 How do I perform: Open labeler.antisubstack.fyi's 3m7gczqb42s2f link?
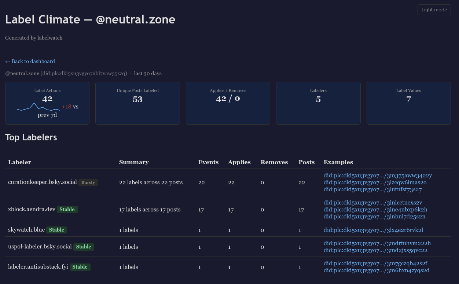375,263
